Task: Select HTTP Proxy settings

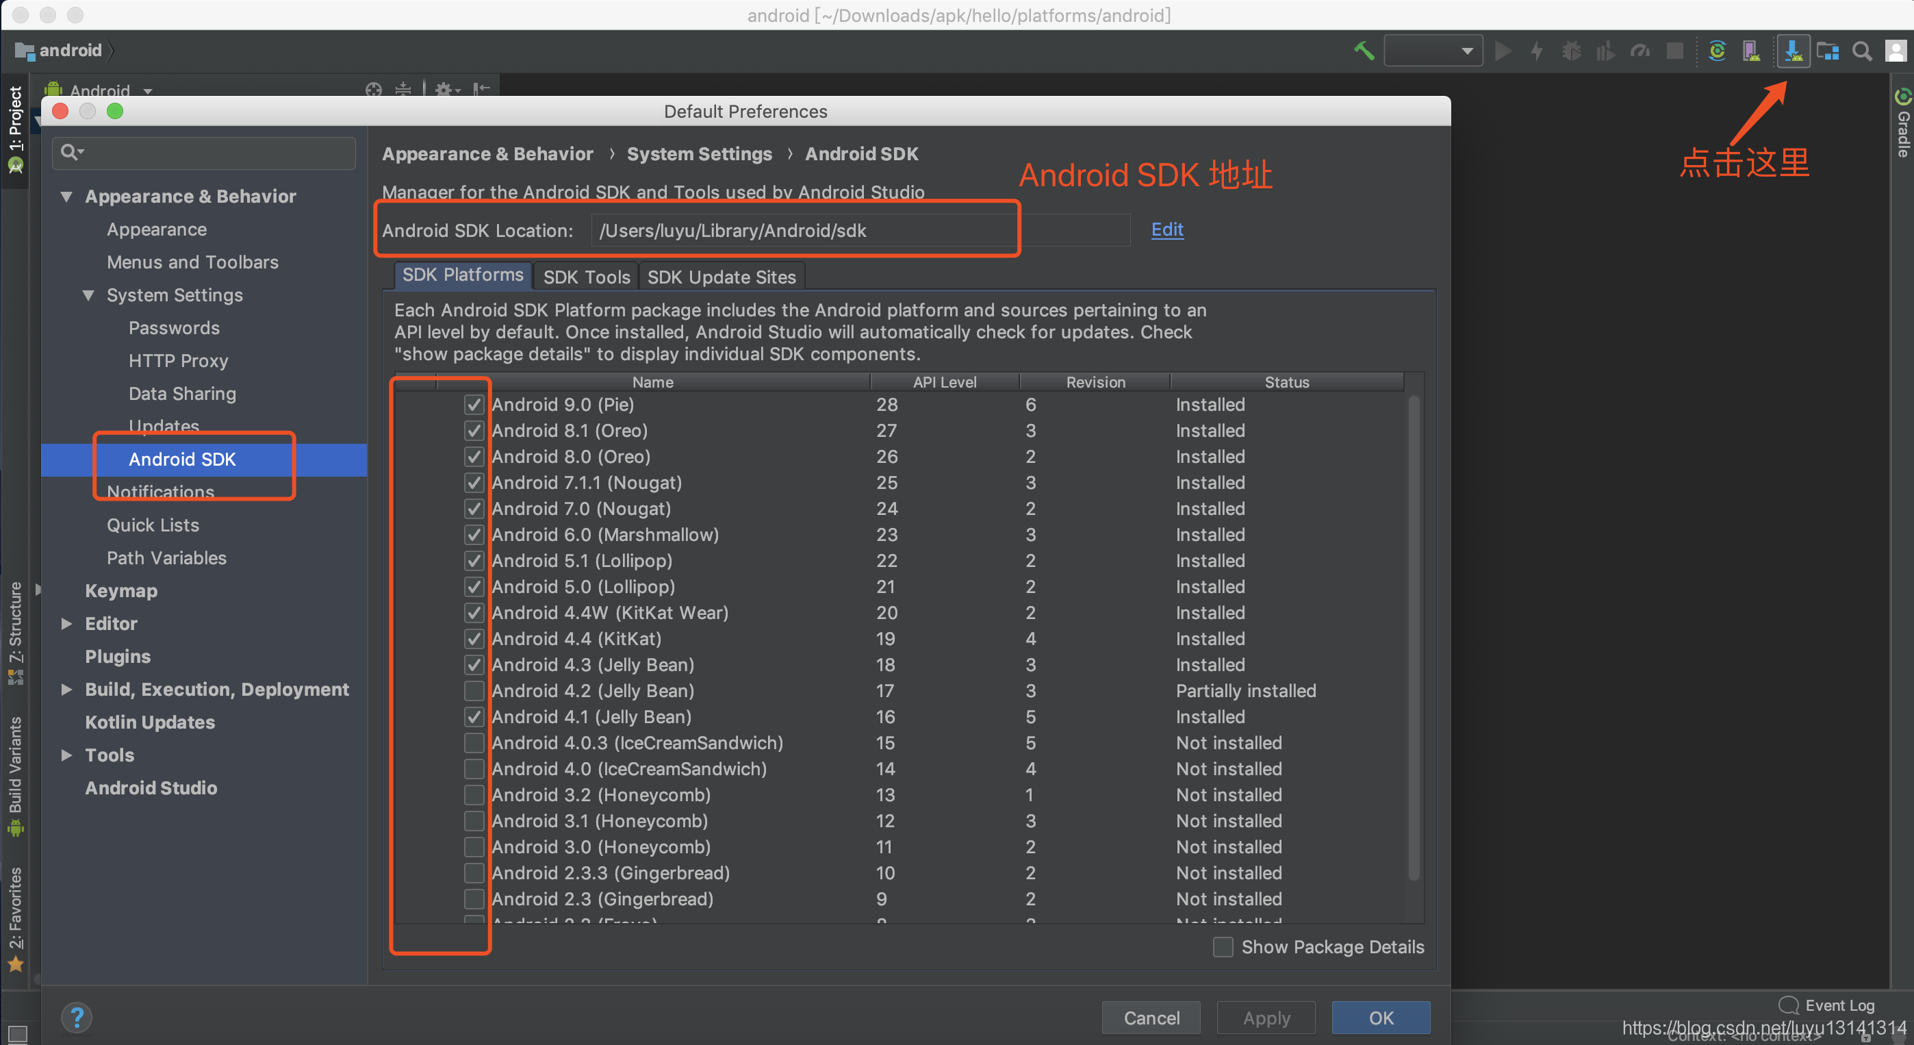Action: 178,360
